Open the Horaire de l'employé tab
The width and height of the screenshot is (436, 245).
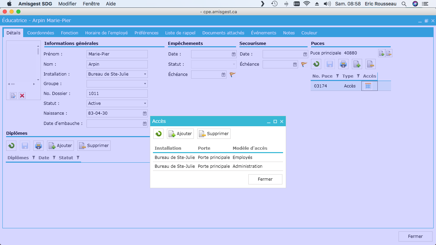pos(106,33)
